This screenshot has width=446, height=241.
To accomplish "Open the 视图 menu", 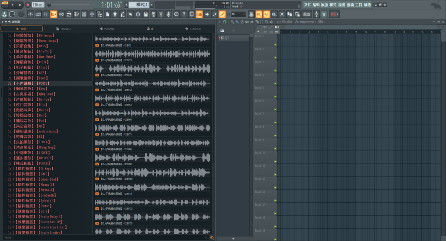I will pos(341,5).
